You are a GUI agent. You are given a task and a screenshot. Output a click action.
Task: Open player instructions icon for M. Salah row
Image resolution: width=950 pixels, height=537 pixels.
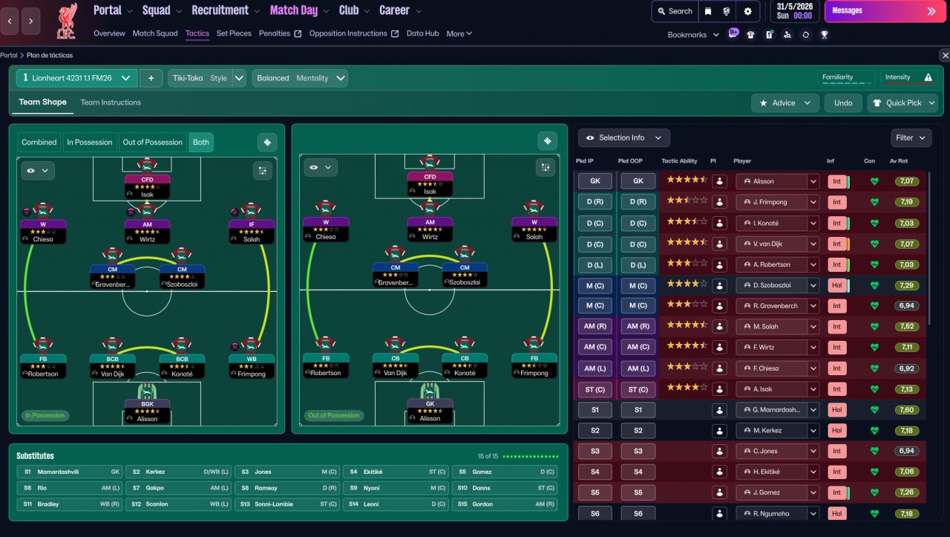(719, 327)
